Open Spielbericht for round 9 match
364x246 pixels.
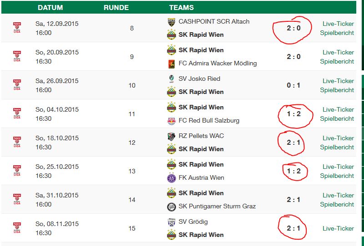coord(337,61)
